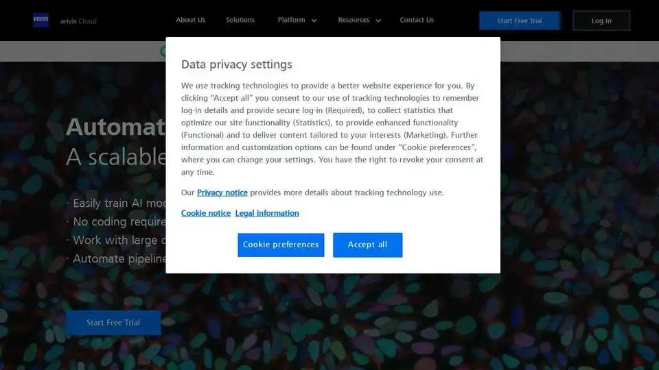659x370 pixels.
Task: Expand the Resources dropdown chevron
Action: [x=378, y=21]
